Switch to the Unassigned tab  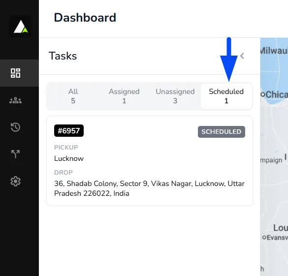pos(175,96)
